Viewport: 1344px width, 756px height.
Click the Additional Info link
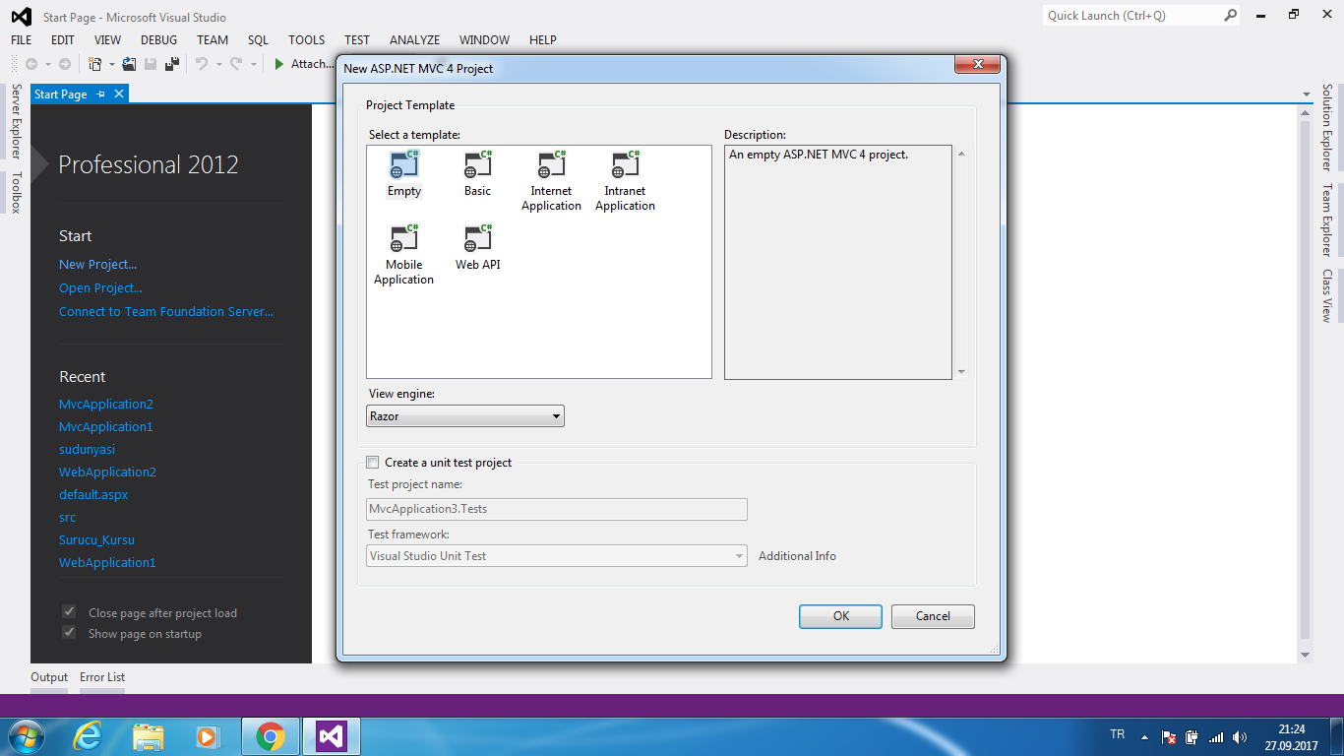click(x=797, y=556)
